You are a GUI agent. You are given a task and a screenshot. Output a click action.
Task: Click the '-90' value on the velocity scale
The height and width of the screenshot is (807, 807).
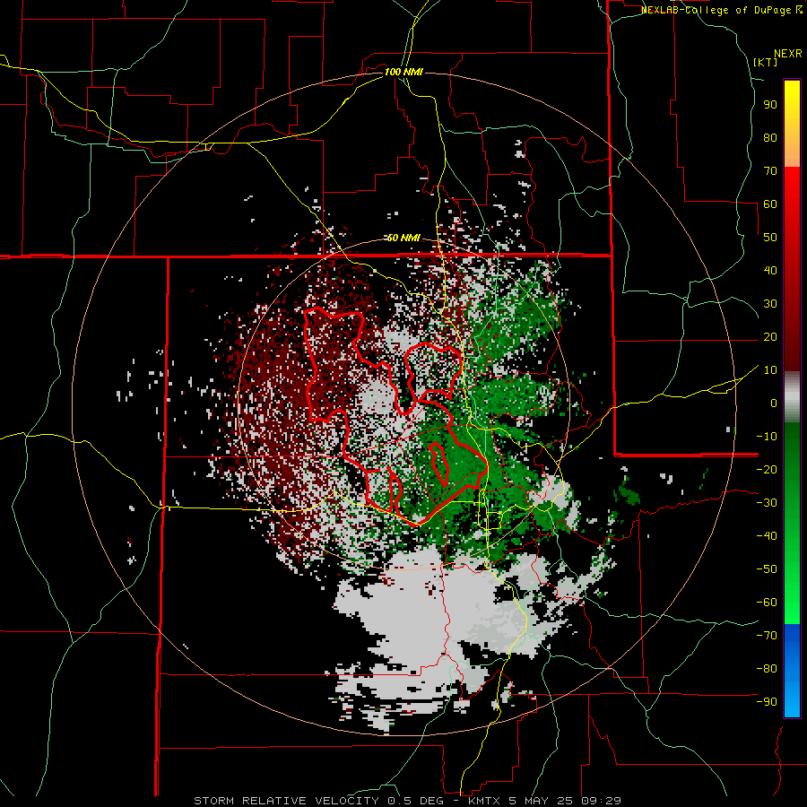[767, 702]
